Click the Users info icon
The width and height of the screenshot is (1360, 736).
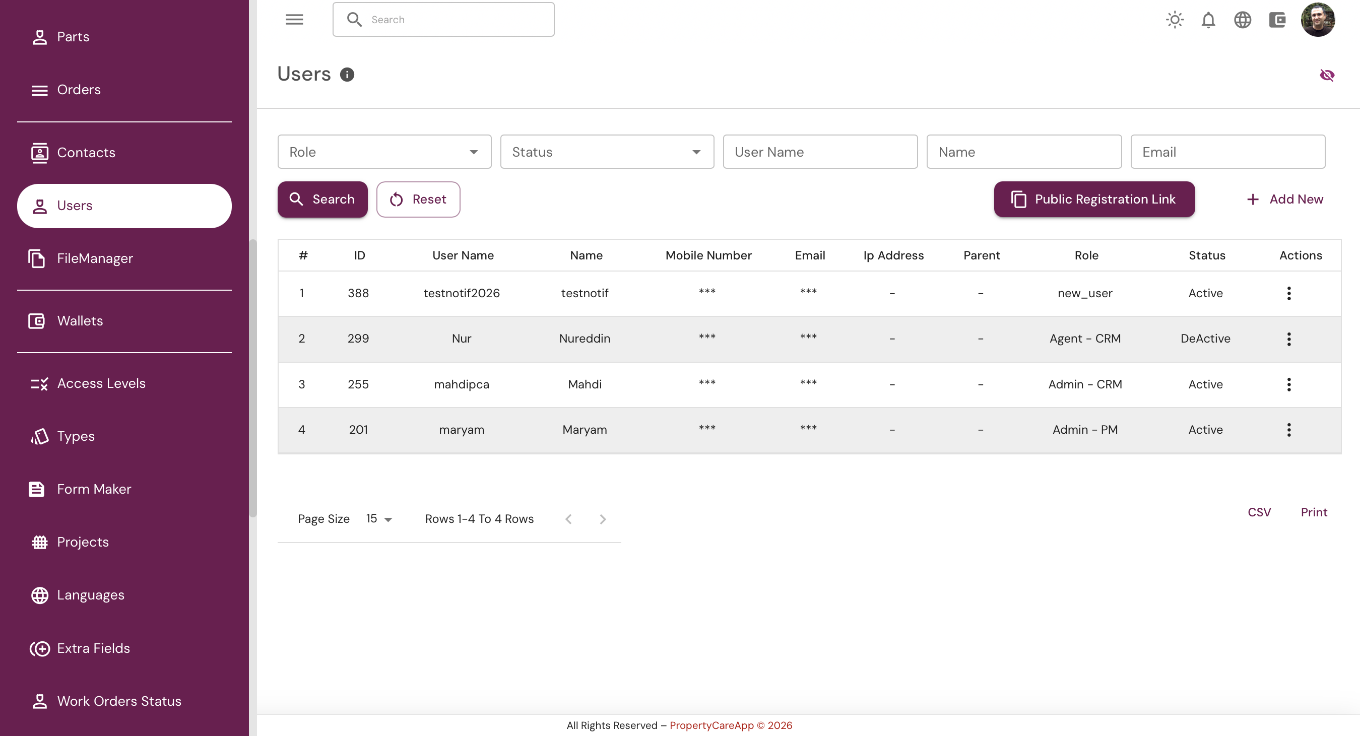tap(347, 75)
